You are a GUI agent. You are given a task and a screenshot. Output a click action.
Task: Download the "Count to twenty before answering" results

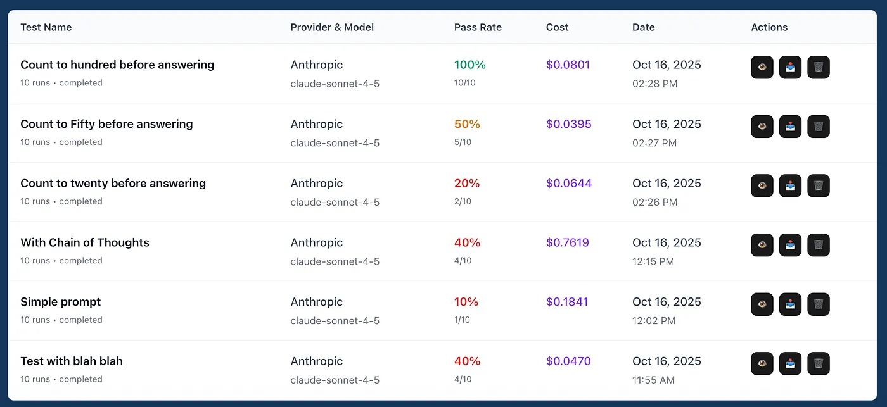pos(790,185)
